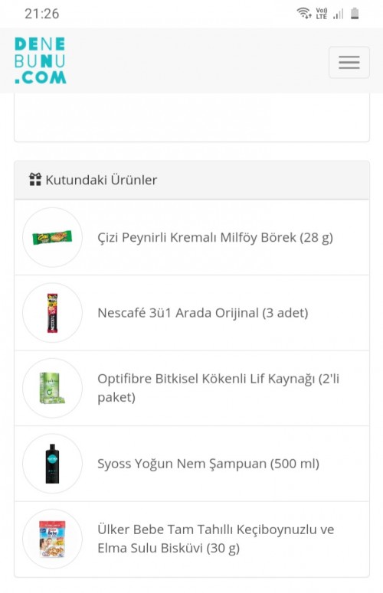Tap the cellular signal strength icon
Image resolution: width=383 pixels, height=593 pixels.
tap(339, 14)
